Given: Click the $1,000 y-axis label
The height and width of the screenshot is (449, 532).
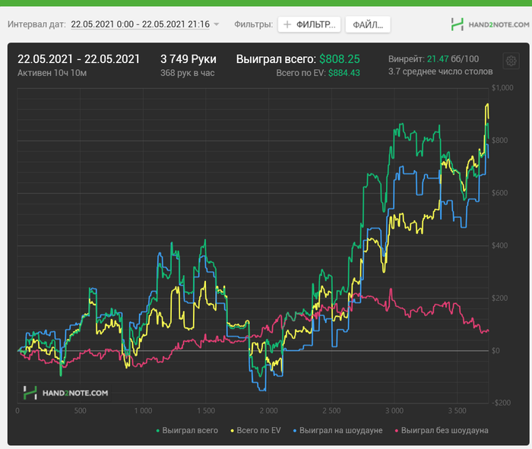Looking at the screenshot, I should click(502, 88).
